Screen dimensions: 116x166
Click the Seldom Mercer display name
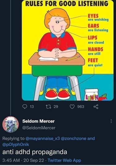point(38,121)
